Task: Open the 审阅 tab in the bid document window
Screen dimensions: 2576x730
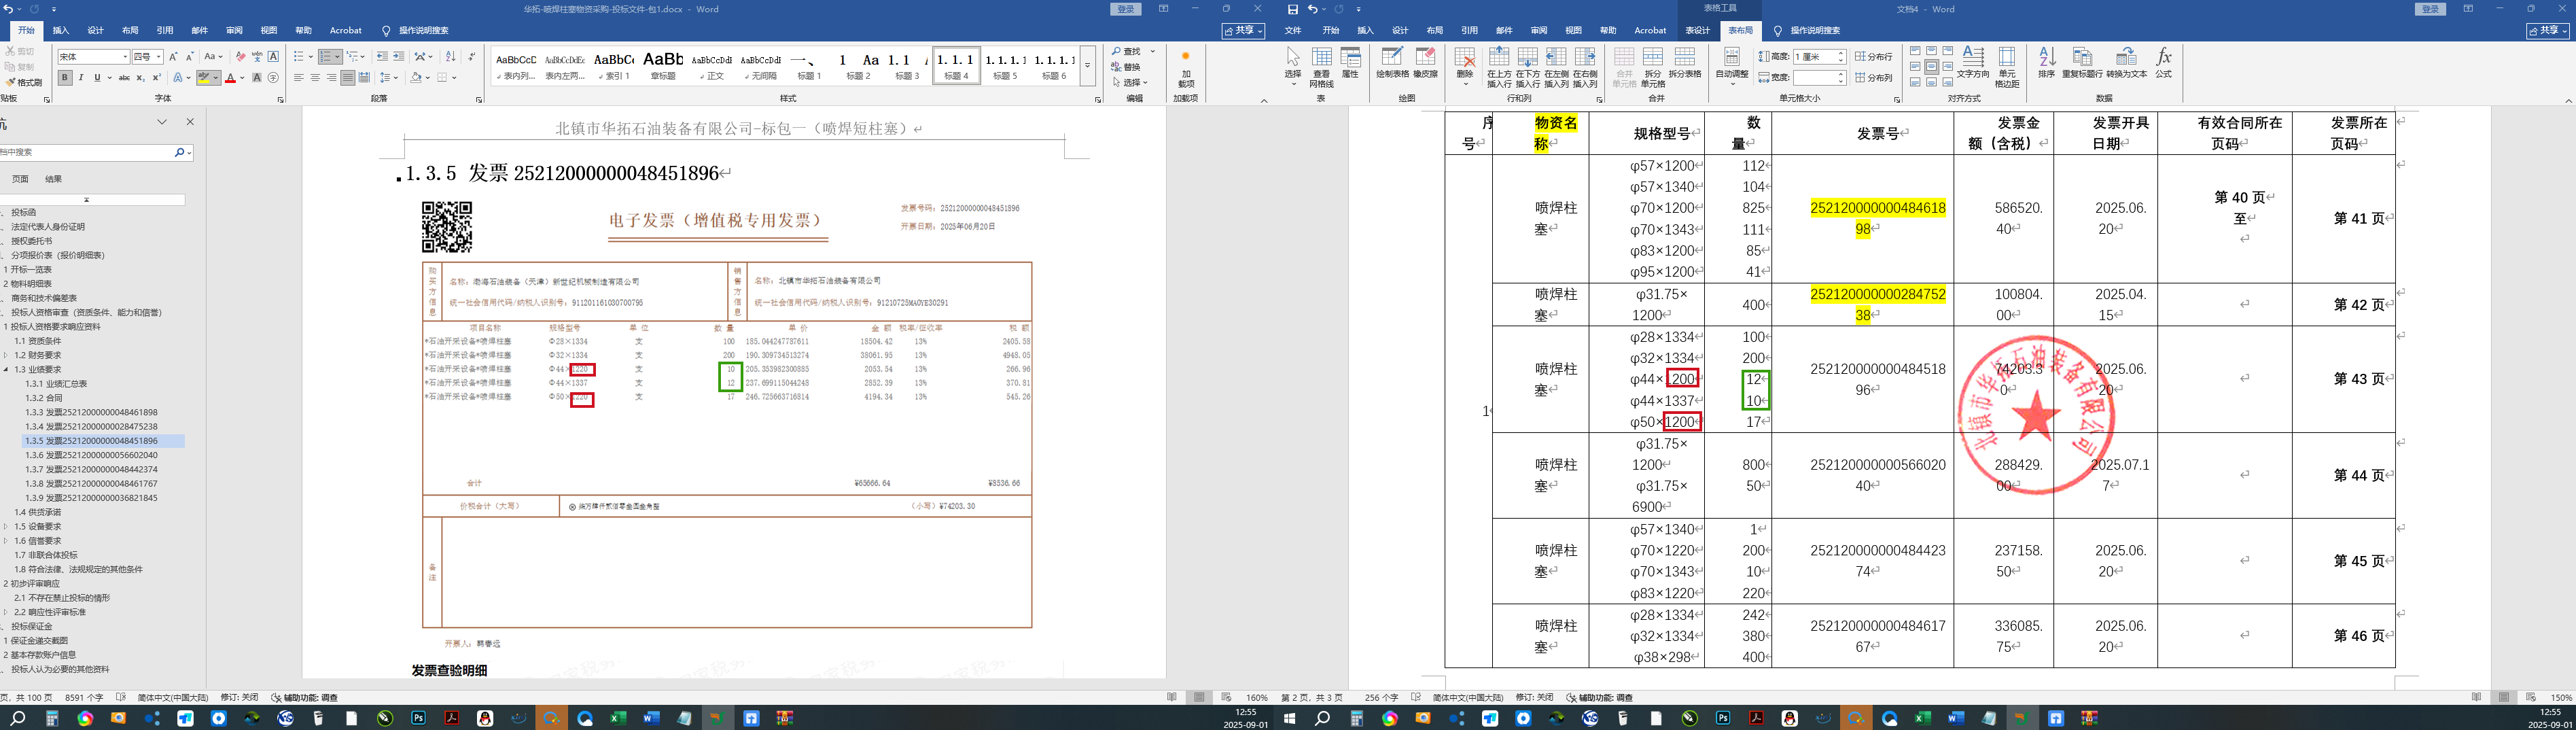Action: tap(234, 31)
